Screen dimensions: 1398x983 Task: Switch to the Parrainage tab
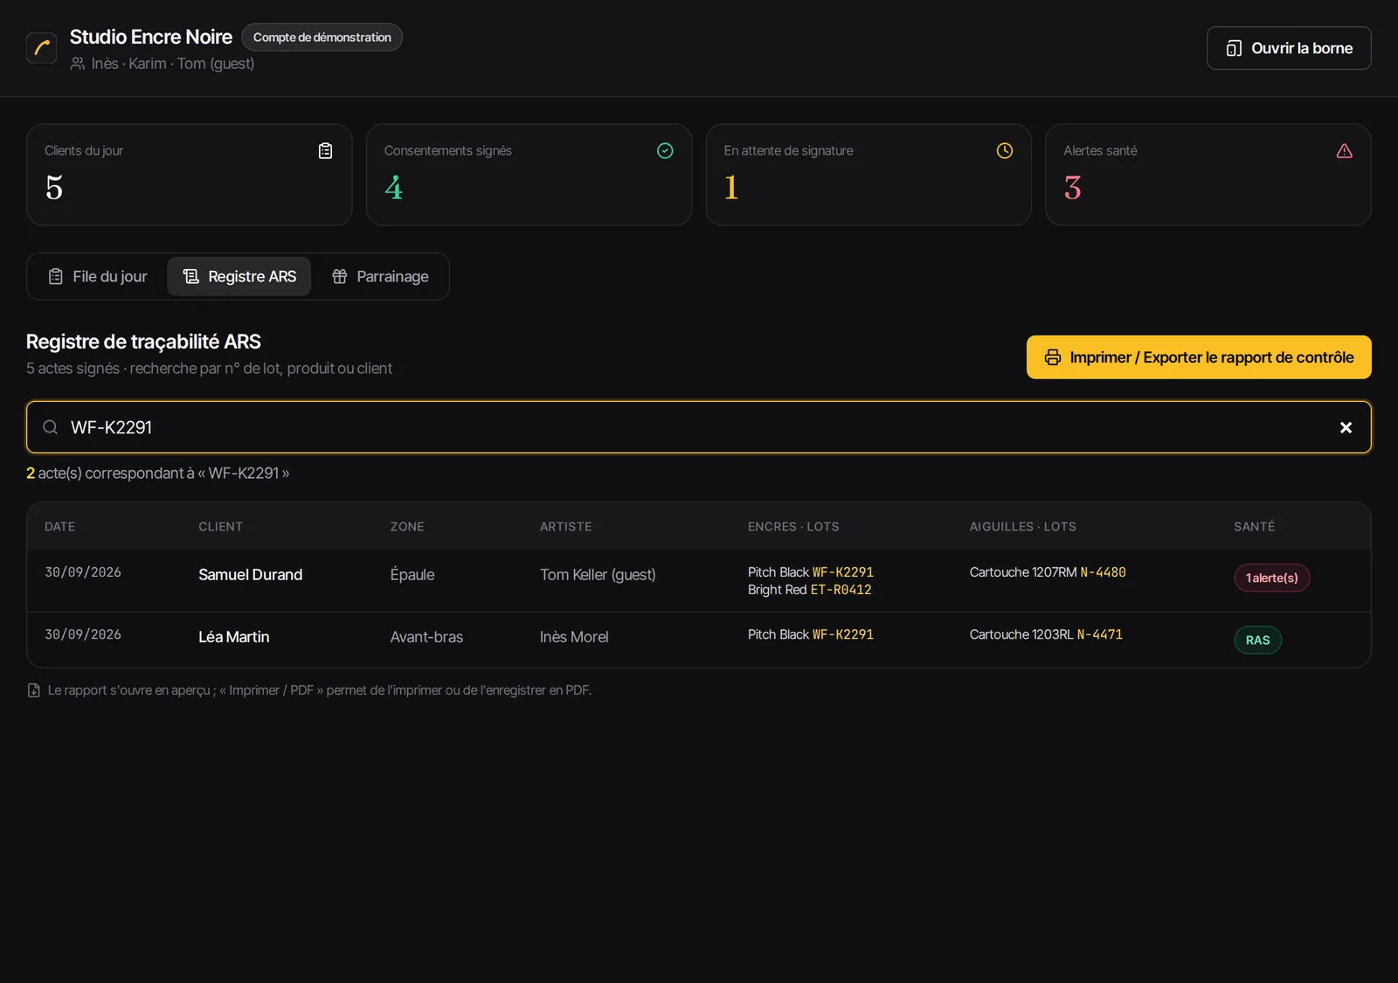coord(380,277)
